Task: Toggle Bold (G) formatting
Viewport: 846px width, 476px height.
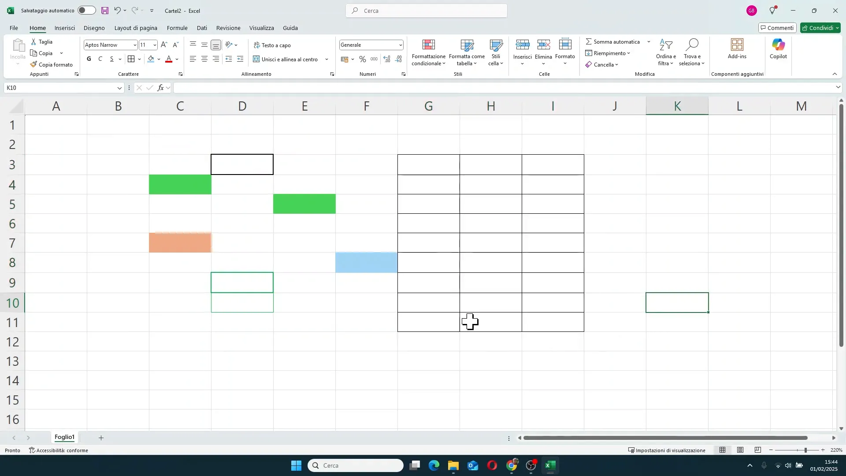Action: [x=89, y=59]
